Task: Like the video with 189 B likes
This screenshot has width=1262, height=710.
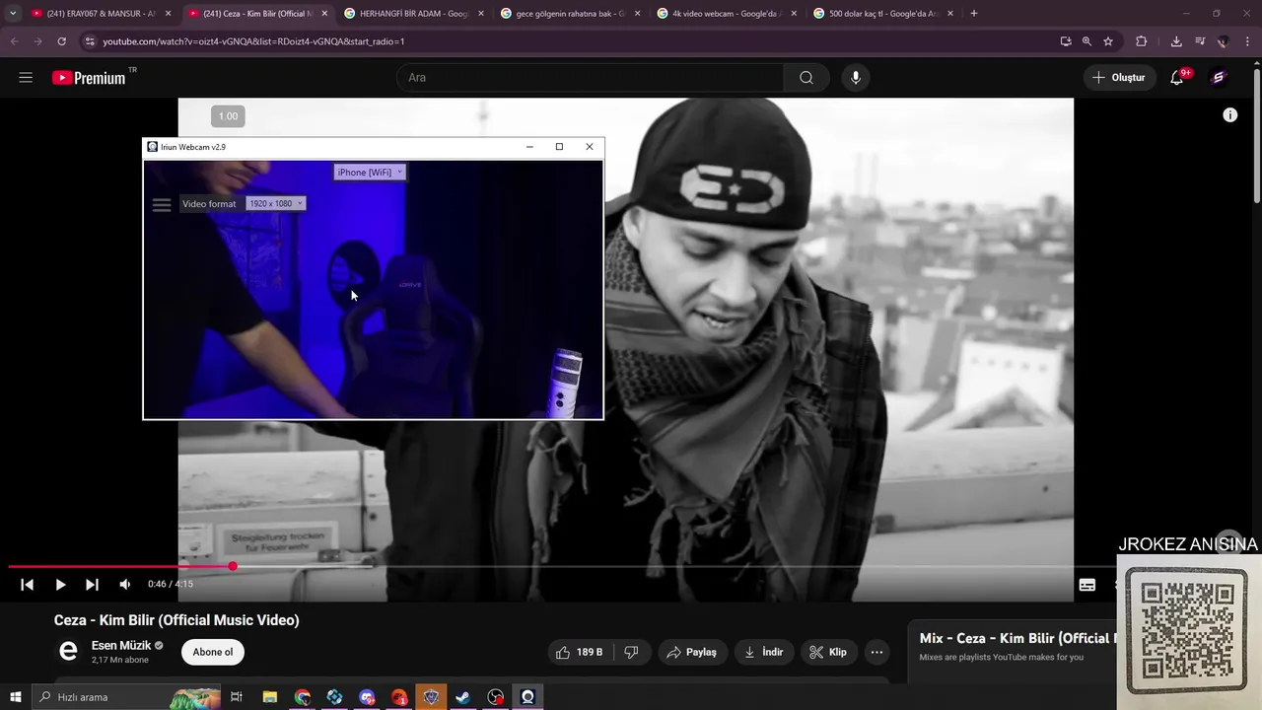Action: (x=580, y=652)
